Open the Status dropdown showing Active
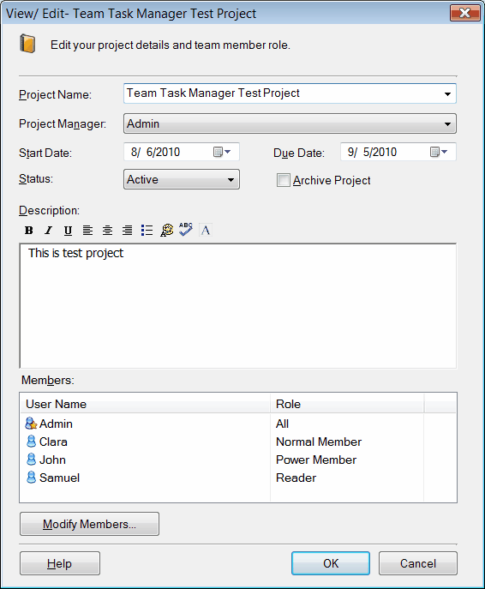This screenshot has width=485, height=589. tap(182, 179)
